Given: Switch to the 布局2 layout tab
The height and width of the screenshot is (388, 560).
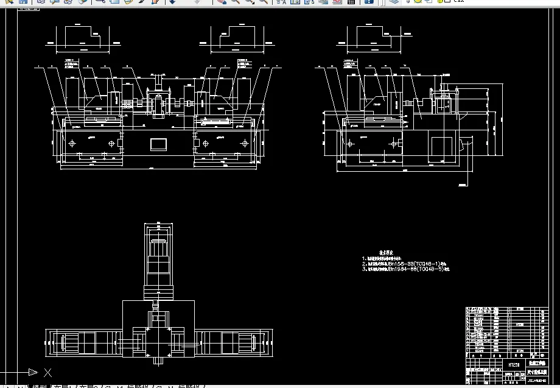Looking at the screenshot, I should [88, 386].
